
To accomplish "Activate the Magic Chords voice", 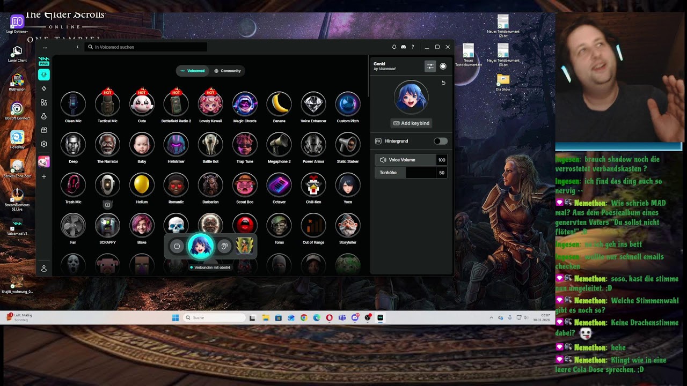I will coord(245,104).
